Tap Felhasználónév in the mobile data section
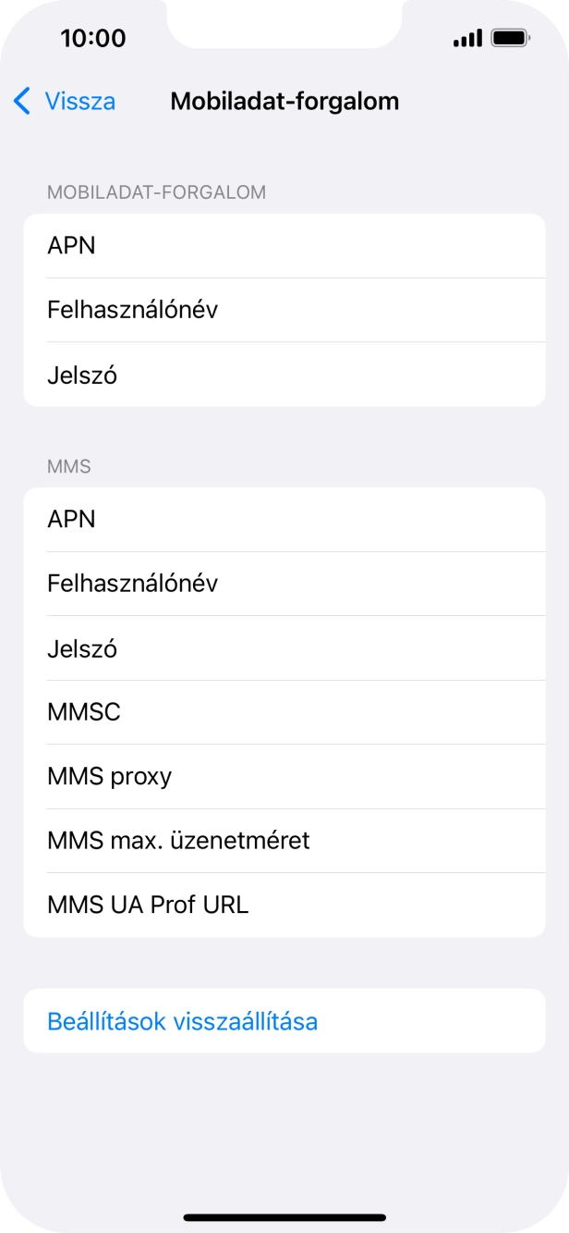This screenshot has height=1233, width=569. click(x=284, y=310)
